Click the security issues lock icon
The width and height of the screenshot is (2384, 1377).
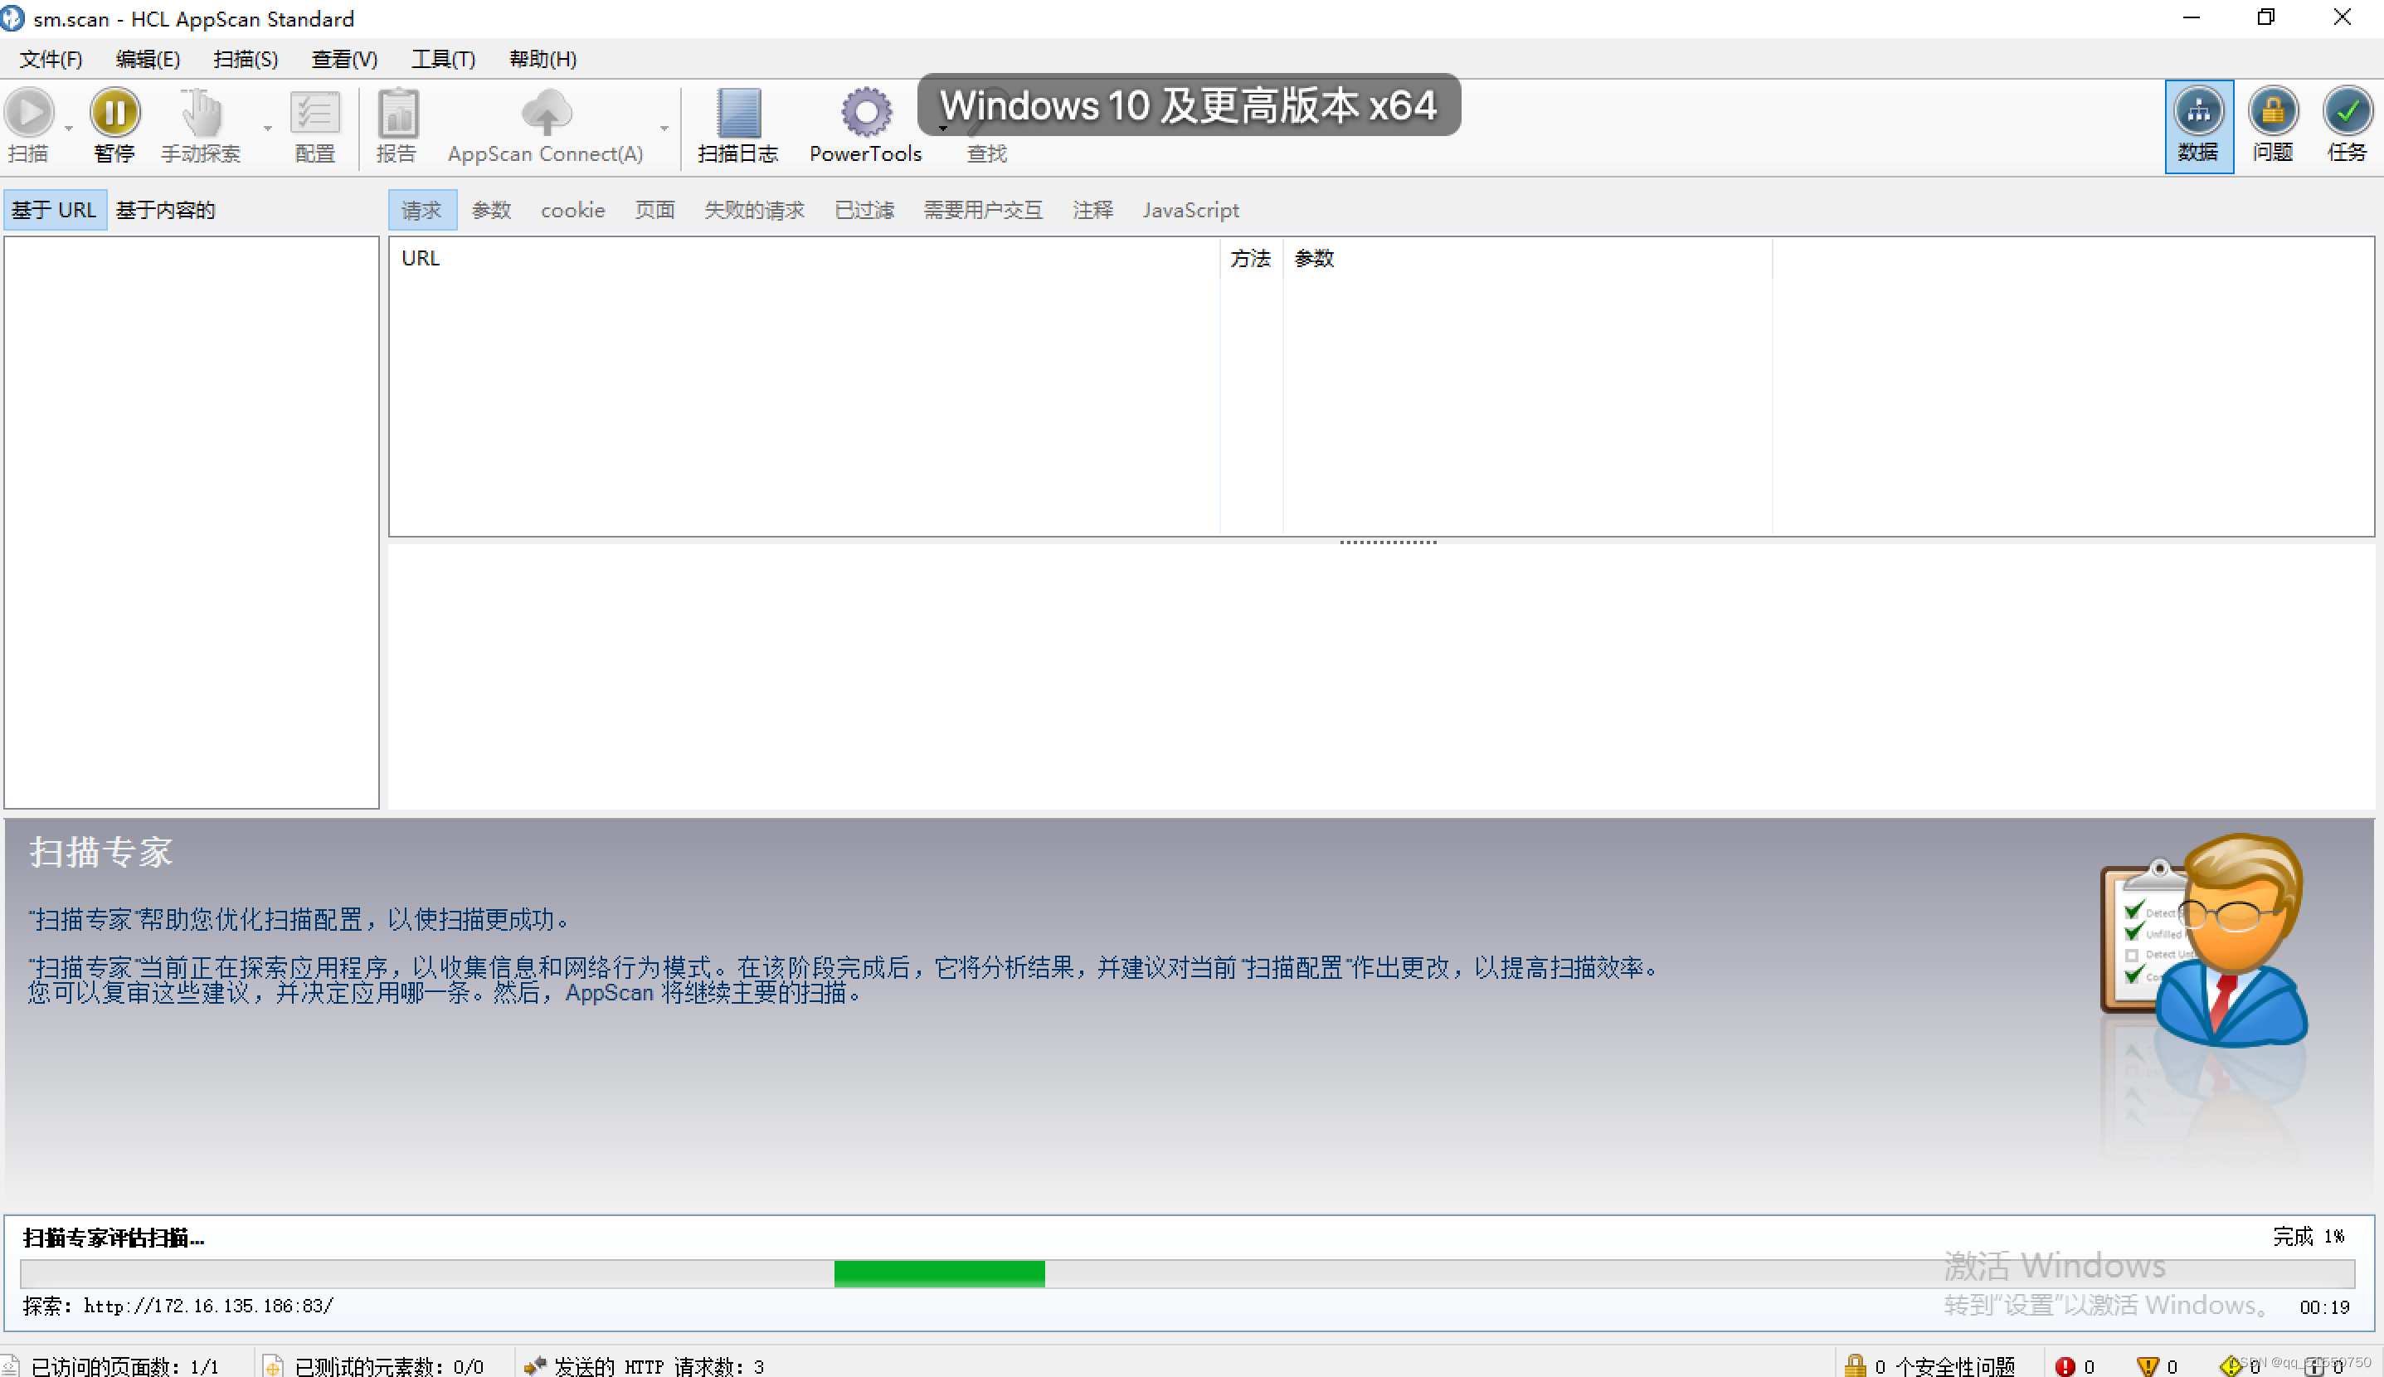coord(1855,1365)
